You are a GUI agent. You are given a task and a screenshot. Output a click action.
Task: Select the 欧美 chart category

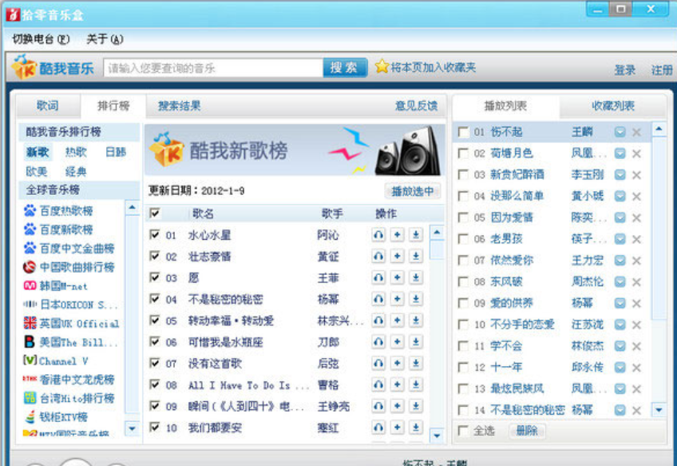pyautogui.click(x=37, y=172)
